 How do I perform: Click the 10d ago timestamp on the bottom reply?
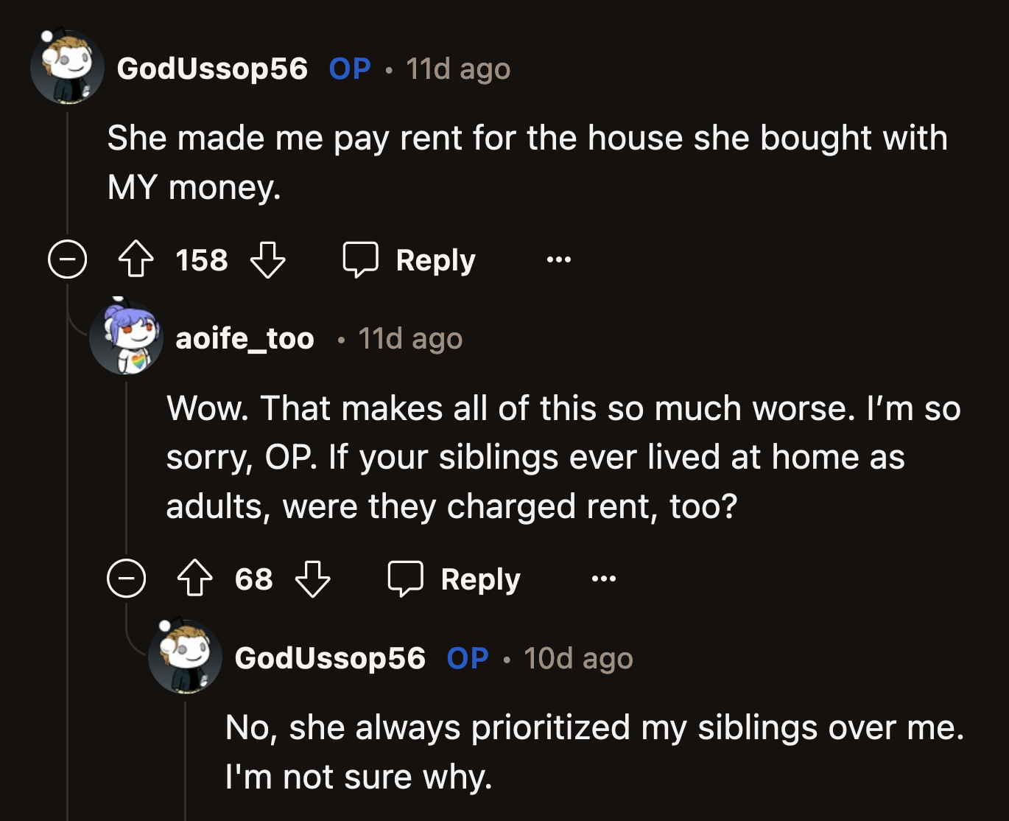click(x=579, y=658)
